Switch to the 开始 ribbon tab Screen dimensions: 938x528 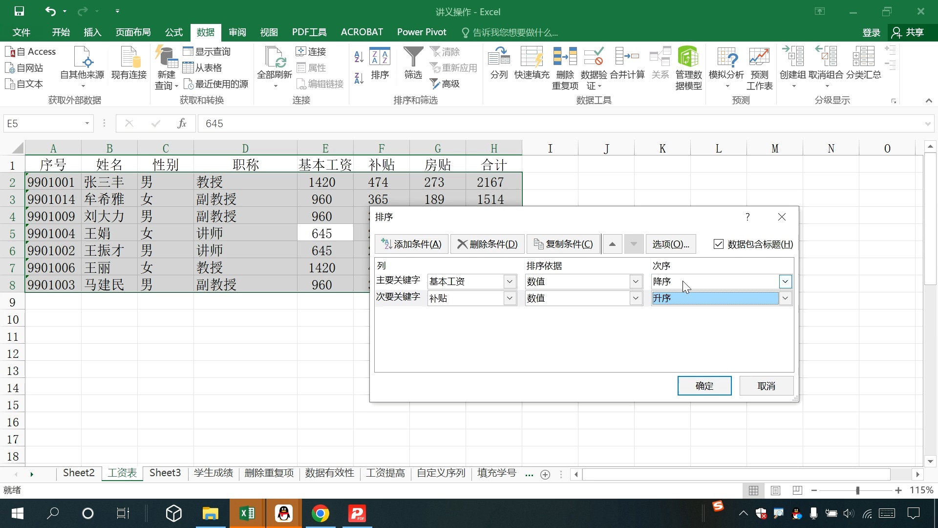pyautogui.click(x=60, y=32)
